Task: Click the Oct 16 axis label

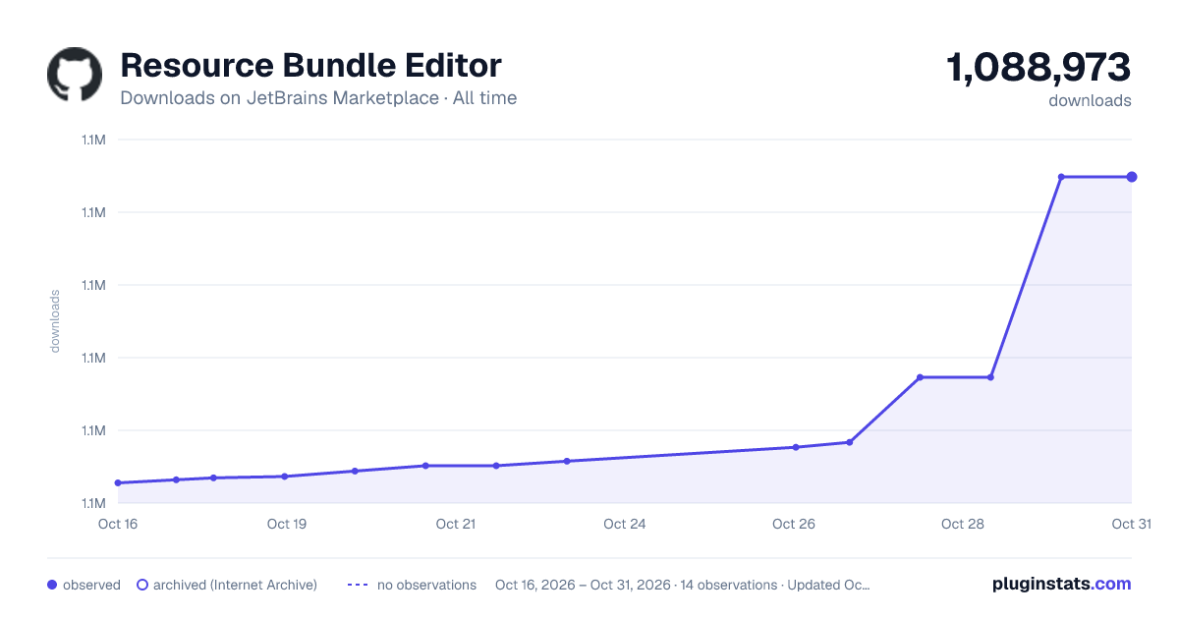Action: click(x=118, y=524)
